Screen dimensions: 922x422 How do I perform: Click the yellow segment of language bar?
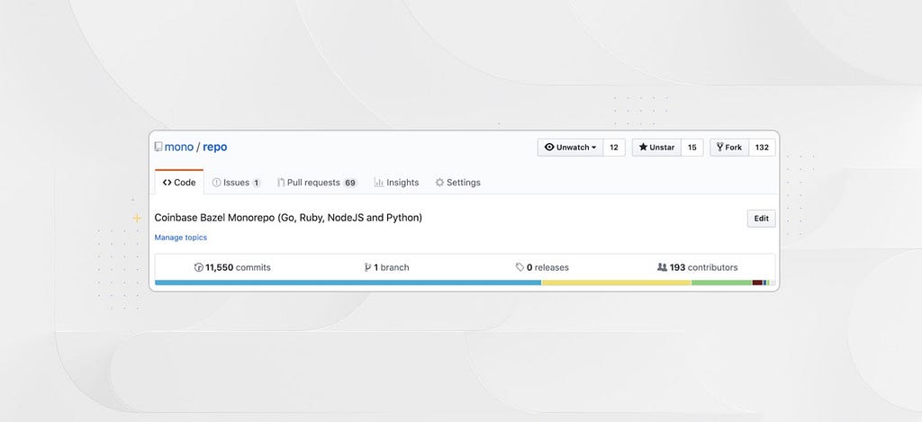click(617, 283)
